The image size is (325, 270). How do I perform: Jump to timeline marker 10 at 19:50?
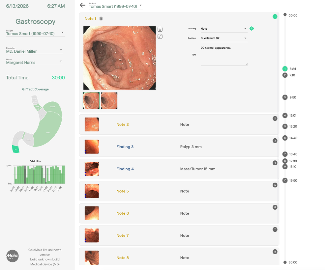point(285,180)
